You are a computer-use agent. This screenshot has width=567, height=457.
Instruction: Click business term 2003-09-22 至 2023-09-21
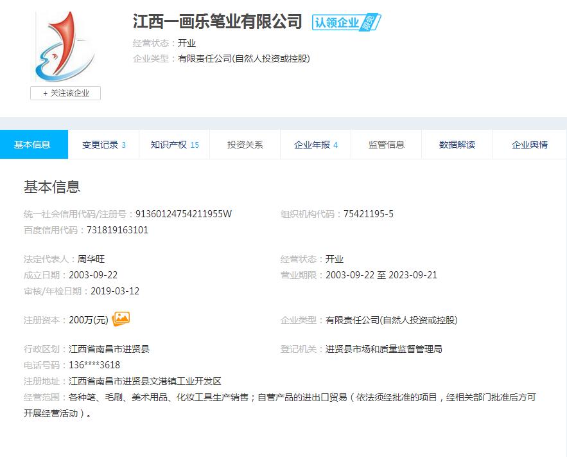(381, 275)
